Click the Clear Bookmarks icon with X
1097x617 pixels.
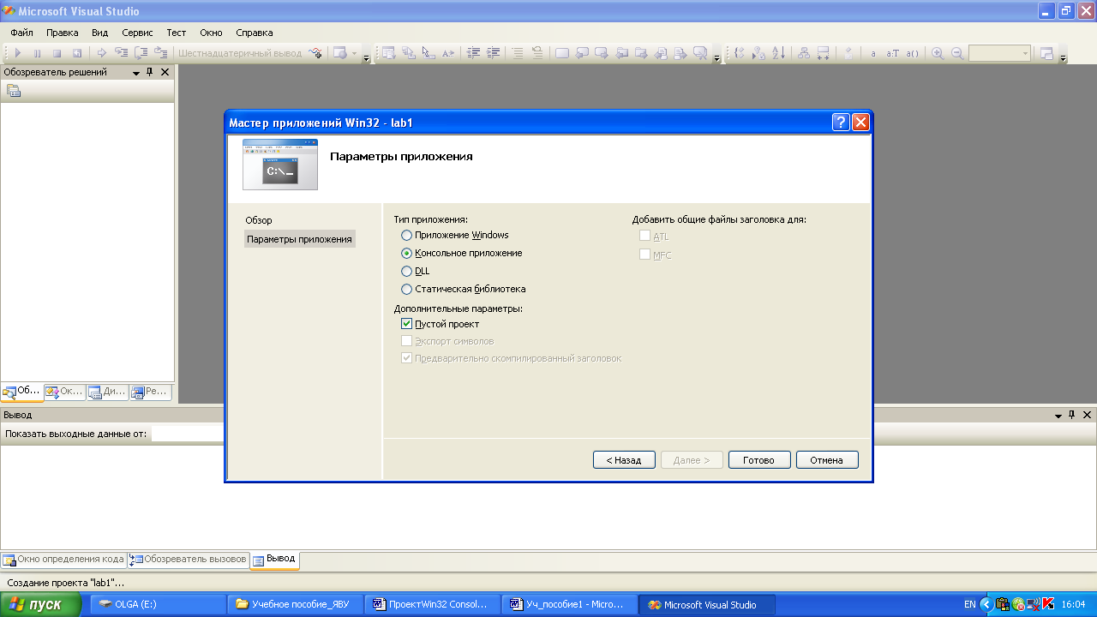[702, 53]
